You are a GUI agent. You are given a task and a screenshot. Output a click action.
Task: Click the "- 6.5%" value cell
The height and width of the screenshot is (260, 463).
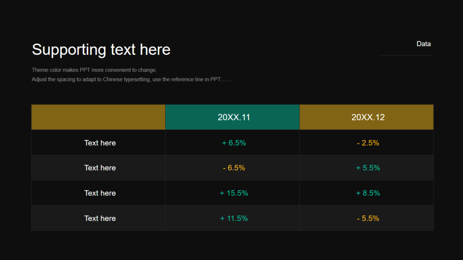pos(234,168)
